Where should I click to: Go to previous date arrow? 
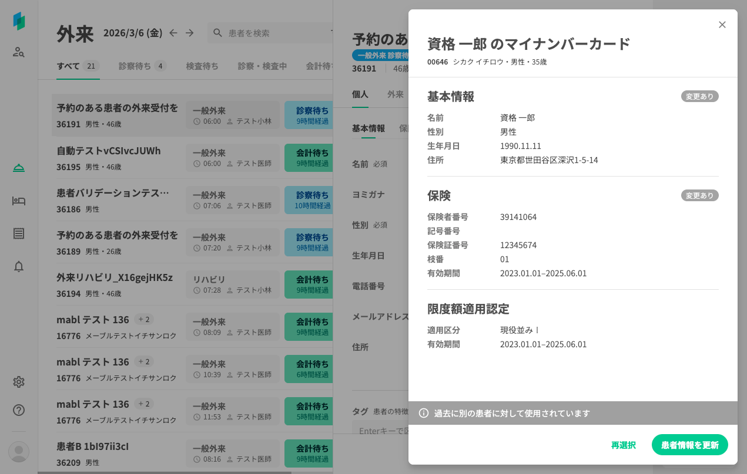pyautogui.click(x=173, y=33)
